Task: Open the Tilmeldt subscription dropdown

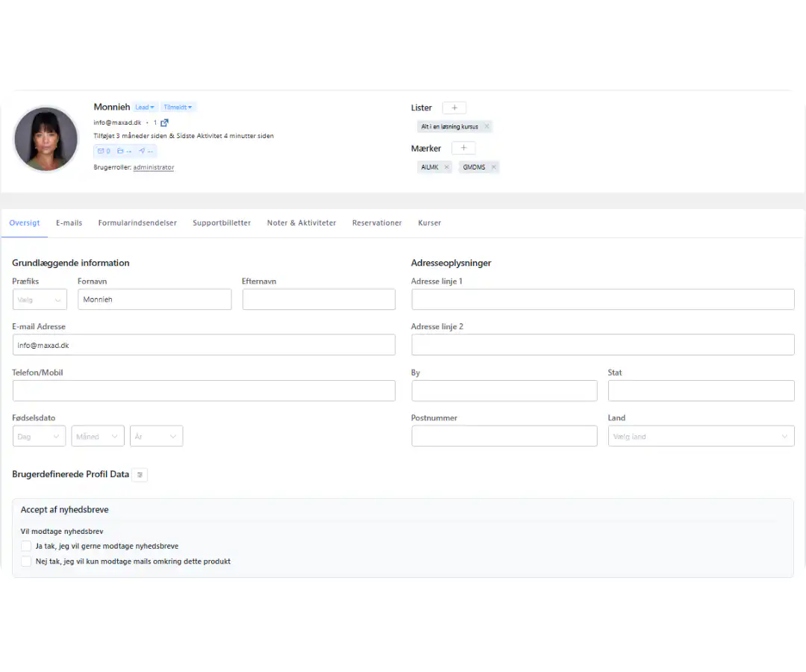Action: (x=178, y=108)
